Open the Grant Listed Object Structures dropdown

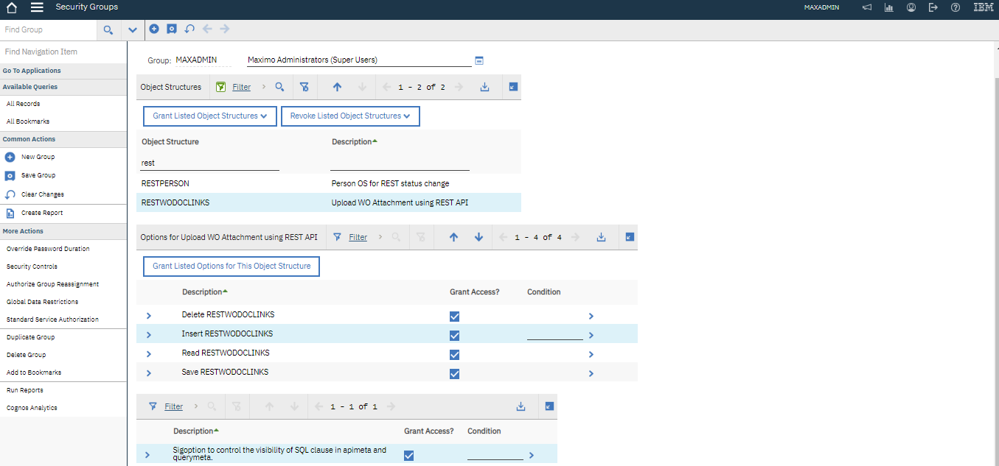pyautogui.click(x=209, y=116)
